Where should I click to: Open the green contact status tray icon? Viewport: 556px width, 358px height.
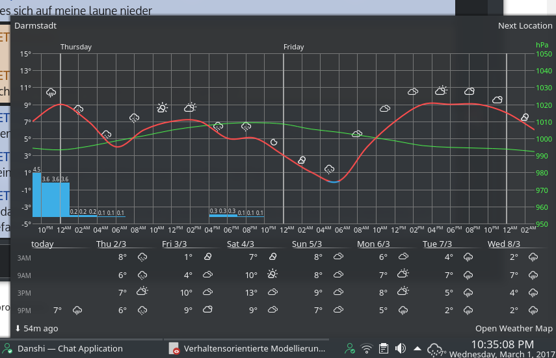(350, 349)
